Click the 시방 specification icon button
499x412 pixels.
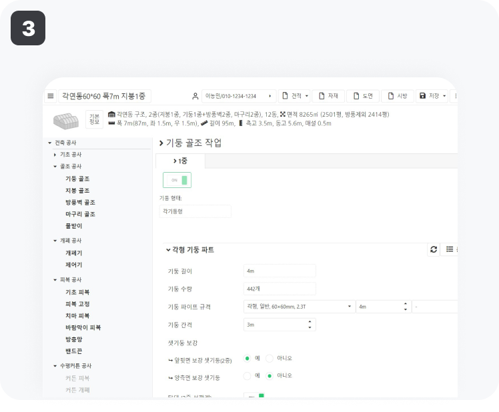coord(397,96)
